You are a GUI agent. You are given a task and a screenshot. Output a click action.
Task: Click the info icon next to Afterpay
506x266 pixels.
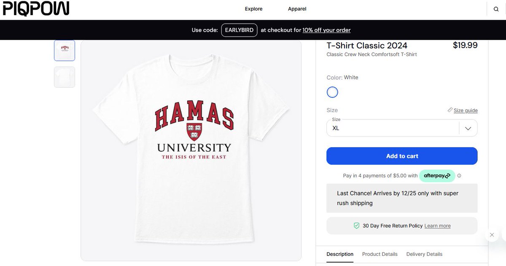(x=459, y=176)
